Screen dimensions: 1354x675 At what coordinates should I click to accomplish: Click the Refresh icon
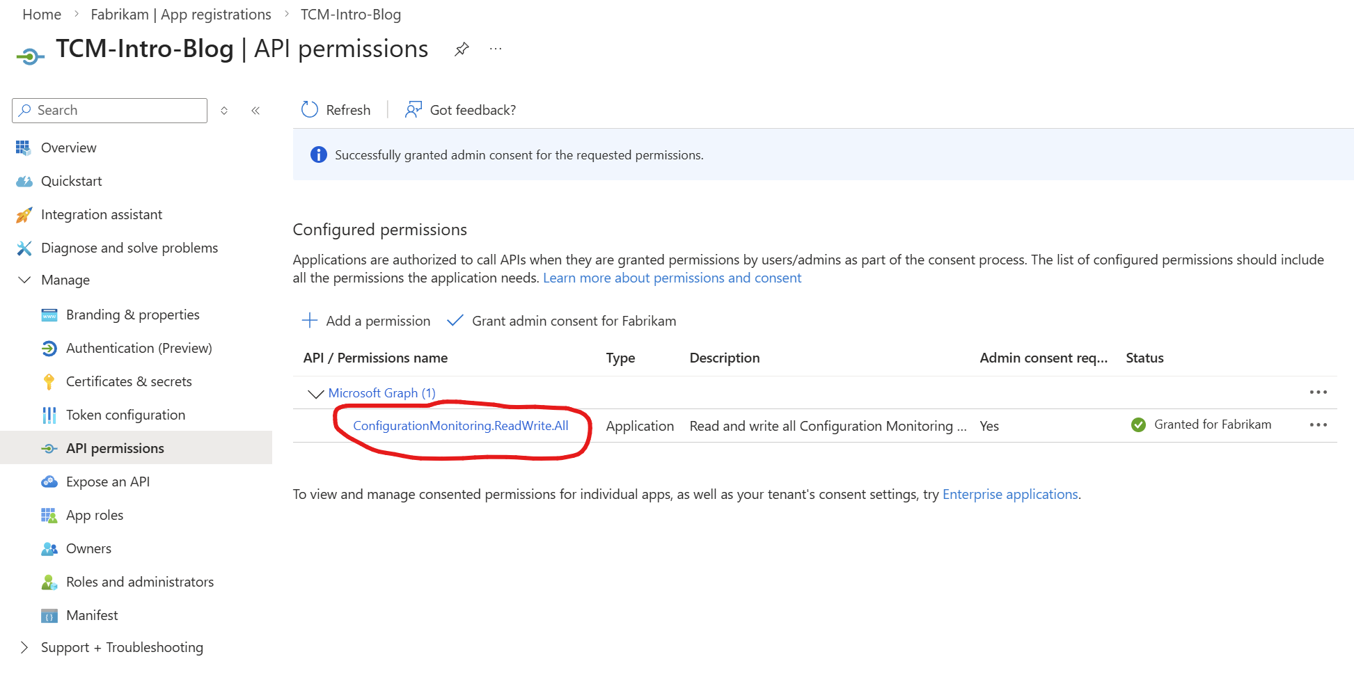click(x=309, y=109)
